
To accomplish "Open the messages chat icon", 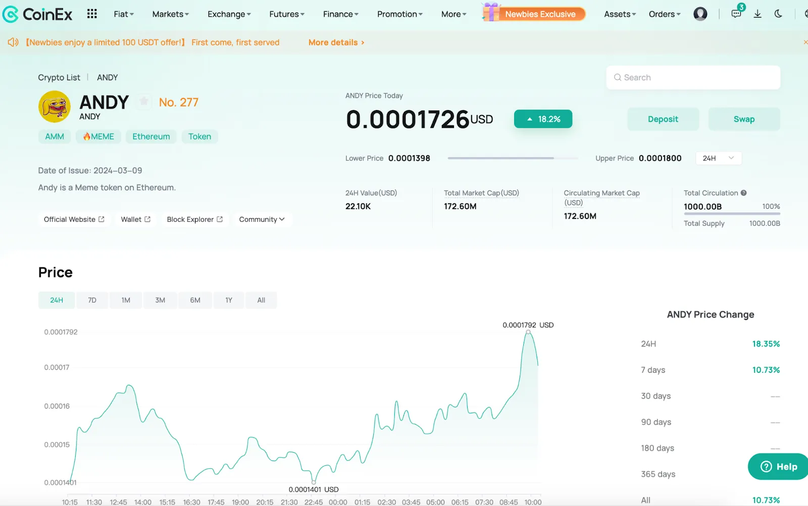I will pyautogui.click(x=736, y=14).
